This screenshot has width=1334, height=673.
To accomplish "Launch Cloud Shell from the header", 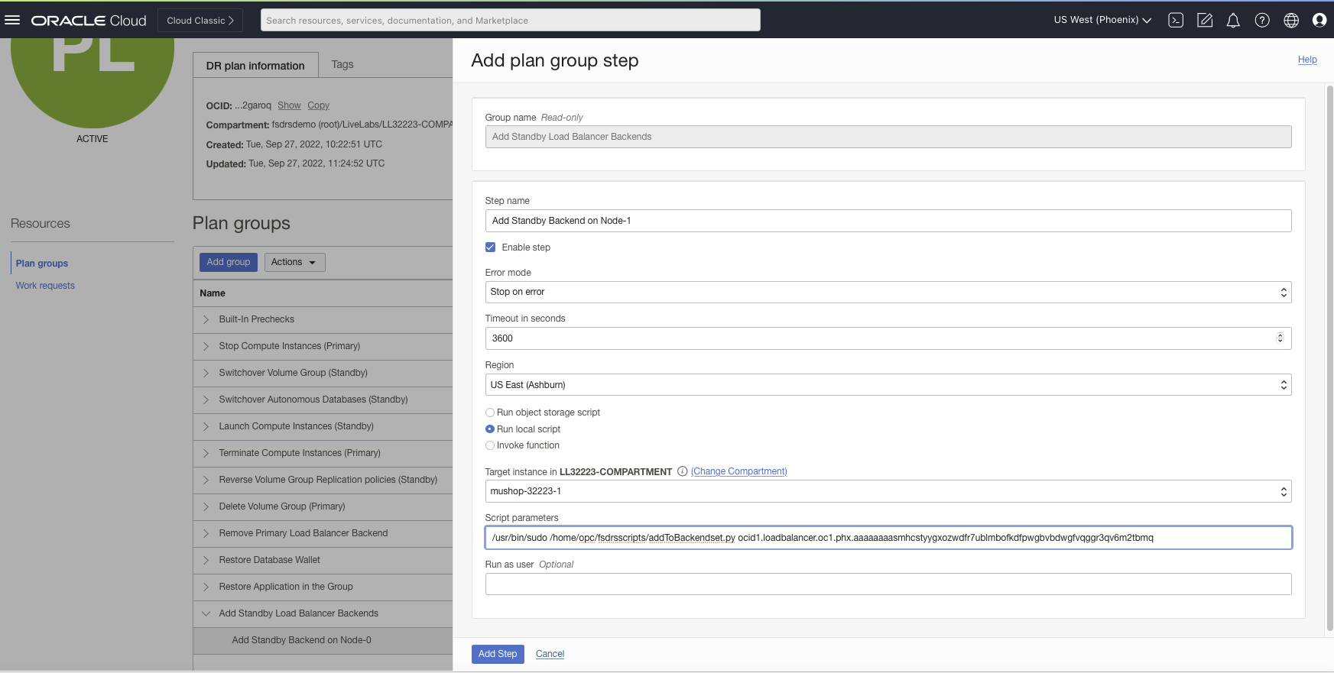I will [1176, 21].
